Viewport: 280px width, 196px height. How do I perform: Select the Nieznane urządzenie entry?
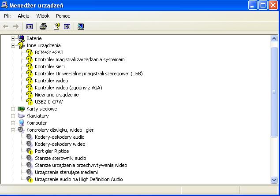57,95
